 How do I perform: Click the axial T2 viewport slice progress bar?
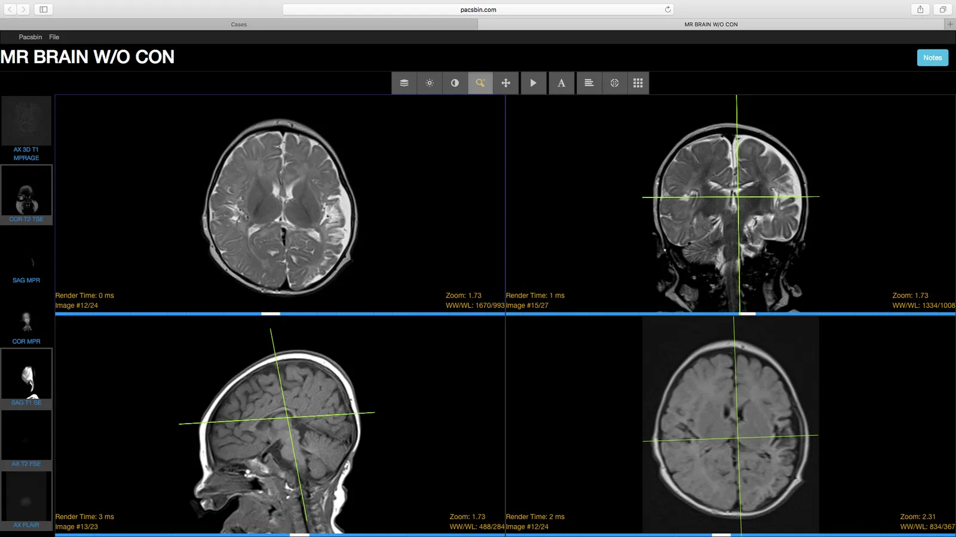click(x=280, y=313)
